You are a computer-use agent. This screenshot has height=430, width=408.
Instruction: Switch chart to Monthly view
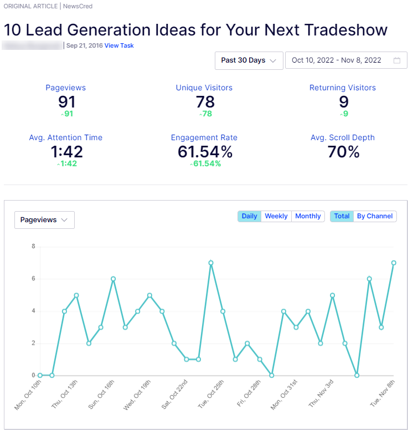pos(308,216)
